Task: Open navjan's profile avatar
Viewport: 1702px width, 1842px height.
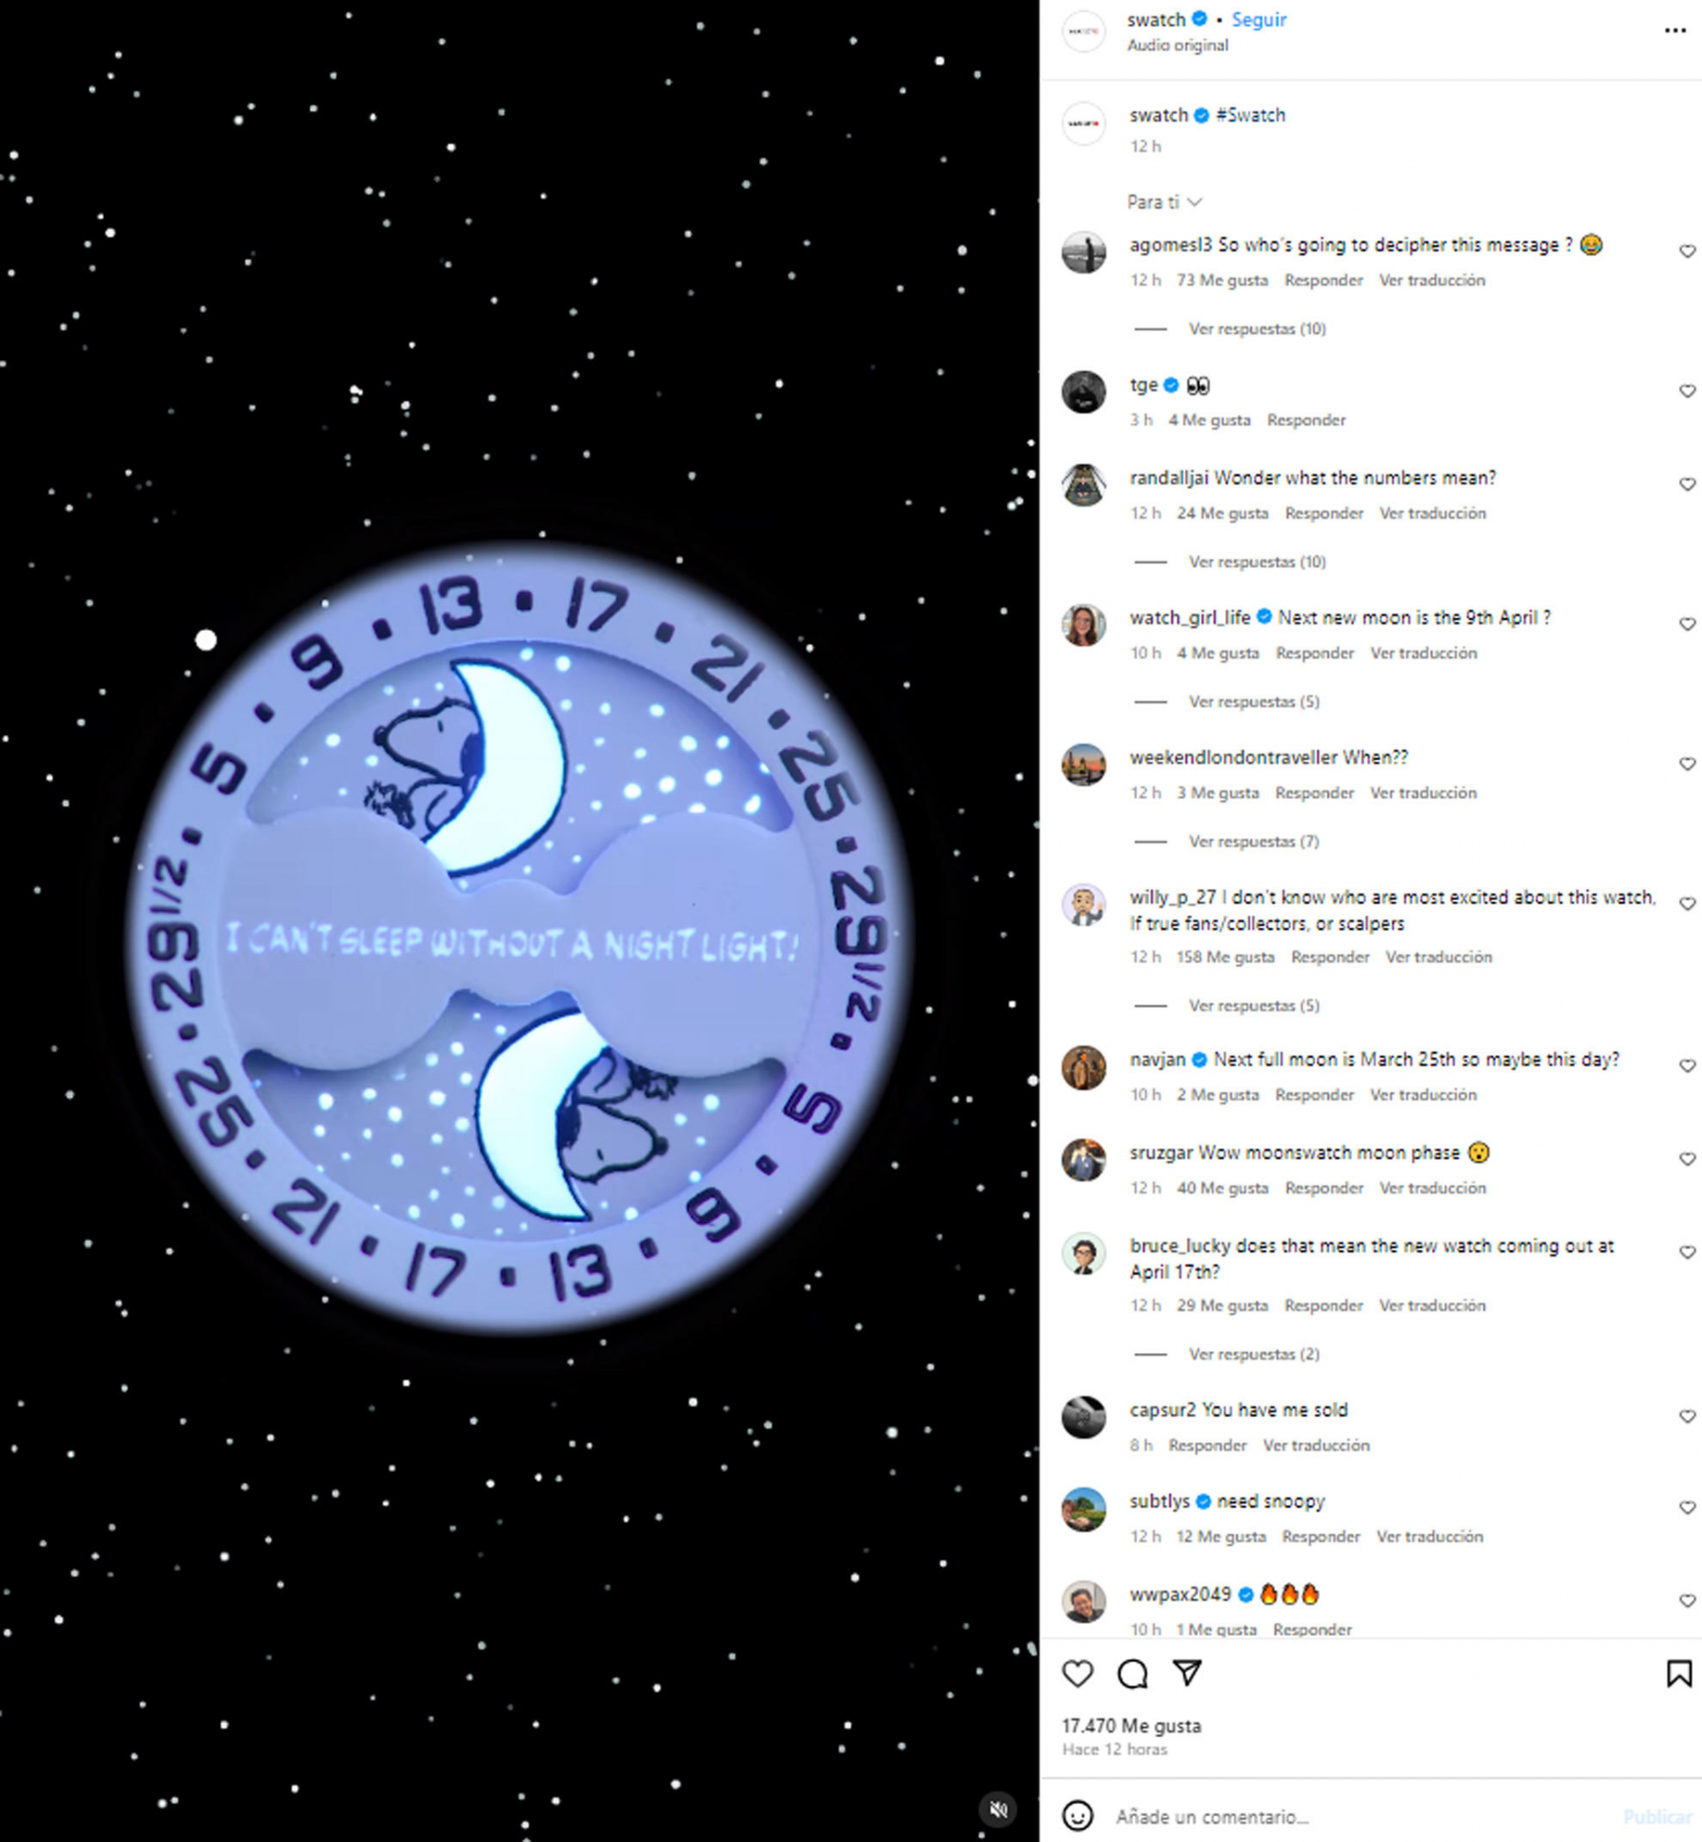Action: (1084, 1067)
